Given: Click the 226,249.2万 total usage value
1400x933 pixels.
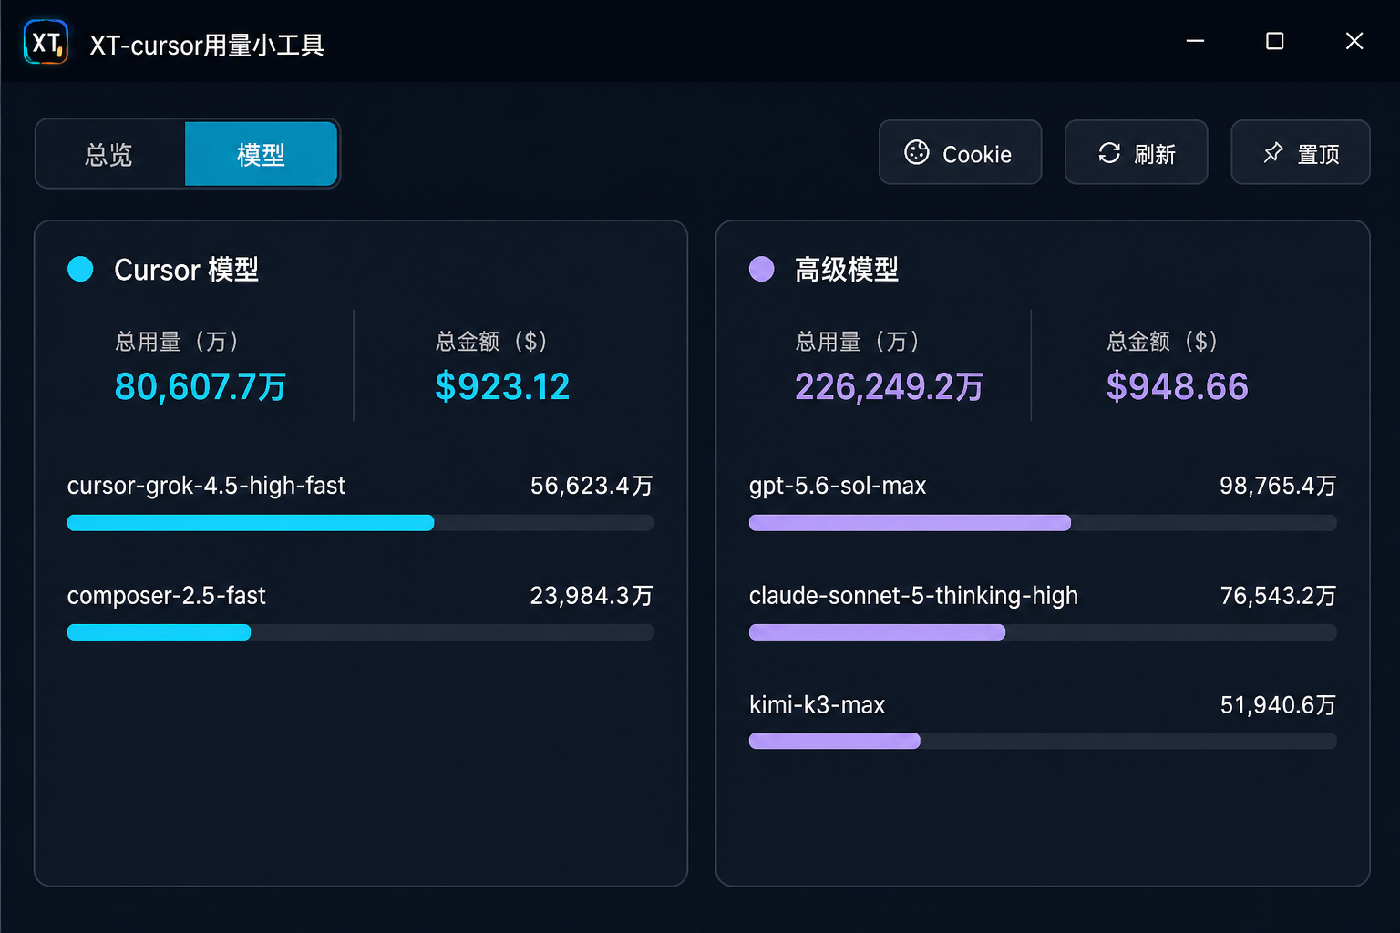Looking at the screenshot, I should point(890,386).
